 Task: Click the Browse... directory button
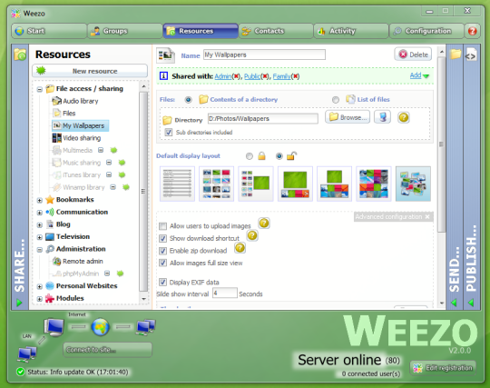348,117
